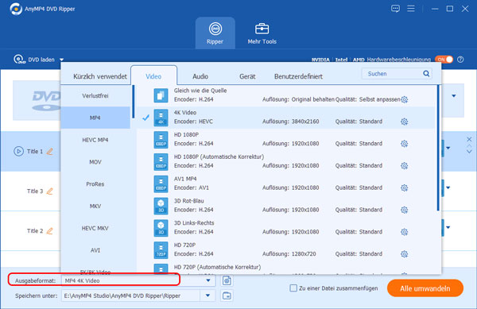Open the Benutzerdefiniert tab

pos(298,76)
